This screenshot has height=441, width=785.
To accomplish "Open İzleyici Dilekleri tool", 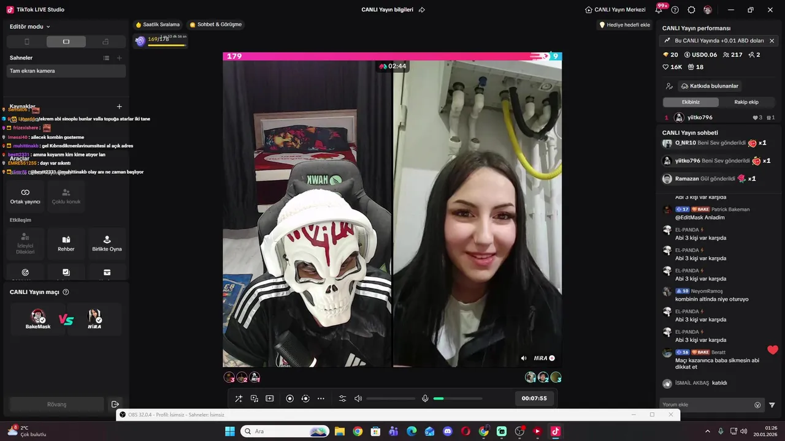I will [25, 243].
